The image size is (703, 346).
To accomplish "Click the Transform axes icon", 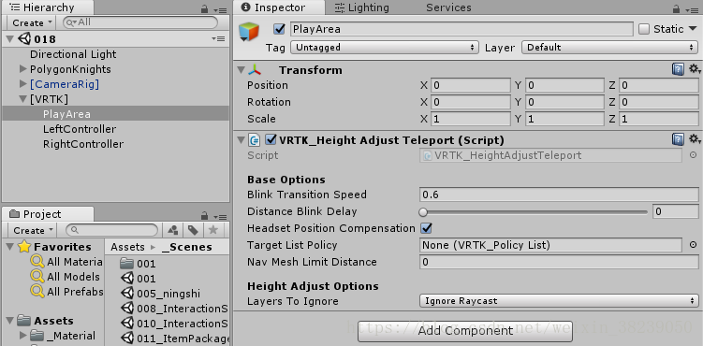I will pyautogui.click(x=255, y=70).
